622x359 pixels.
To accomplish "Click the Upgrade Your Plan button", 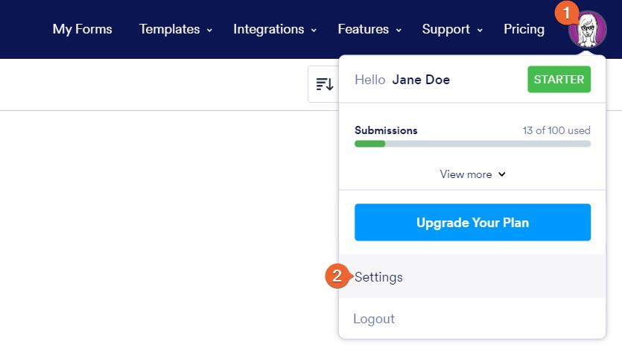I will 472,222.
